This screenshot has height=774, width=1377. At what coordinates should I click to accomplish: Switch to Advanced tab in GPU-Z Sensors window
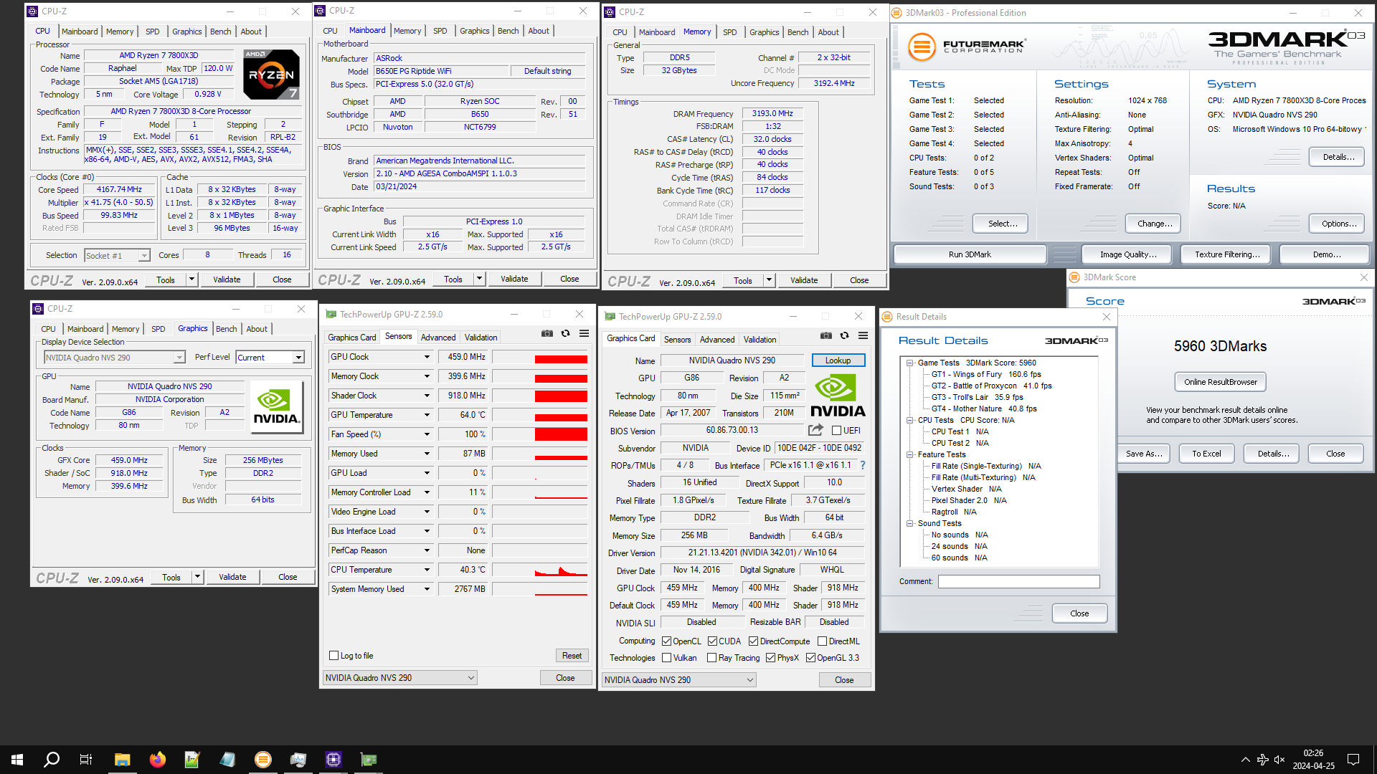pyautogui.click(x=438, y=338)
